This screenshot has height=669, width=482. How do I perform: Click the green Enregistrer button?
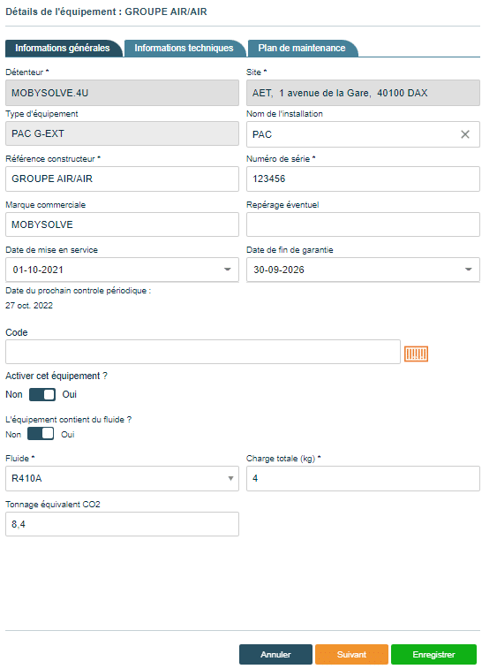click(x=433, y=654)
